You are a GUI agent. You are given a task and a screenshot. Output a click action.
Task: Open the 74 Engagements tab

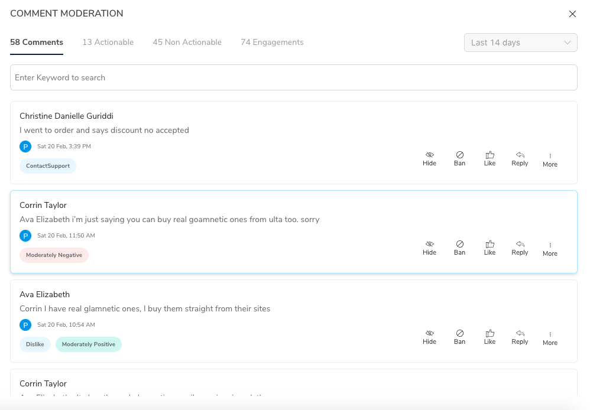272,42
